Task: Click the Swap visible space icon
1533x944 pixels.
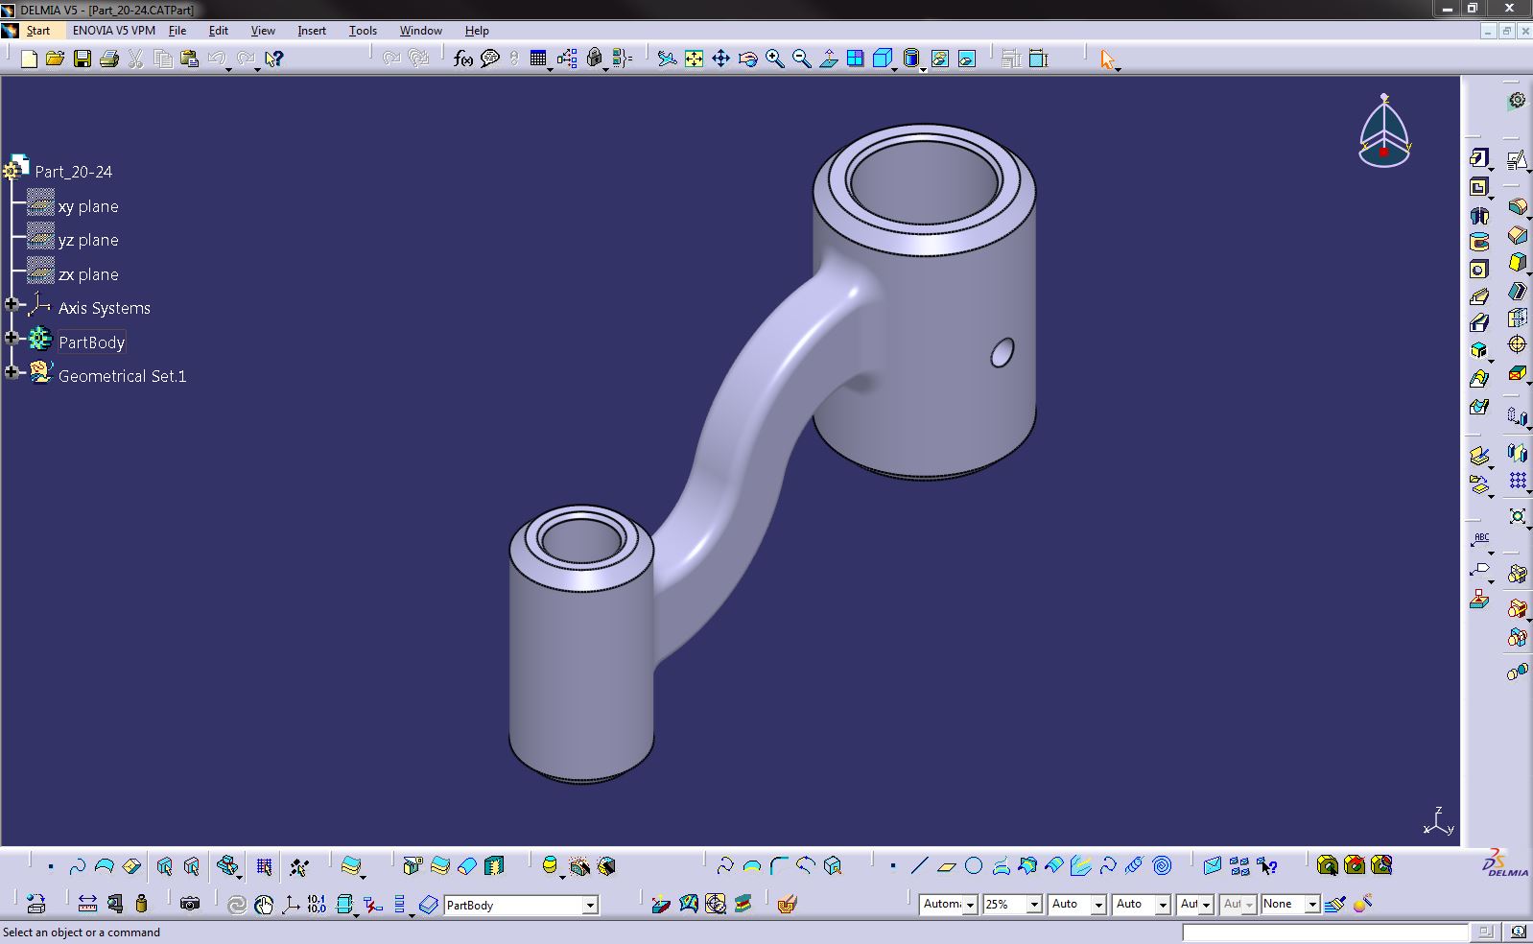Action: coord(967,59)
